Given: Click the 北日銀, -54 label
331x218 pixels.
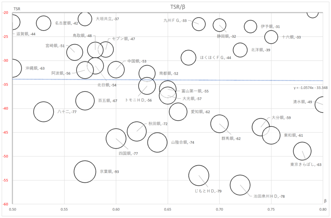Looking at the screenshot, I should pyautogui.click(x=107, y=85).
